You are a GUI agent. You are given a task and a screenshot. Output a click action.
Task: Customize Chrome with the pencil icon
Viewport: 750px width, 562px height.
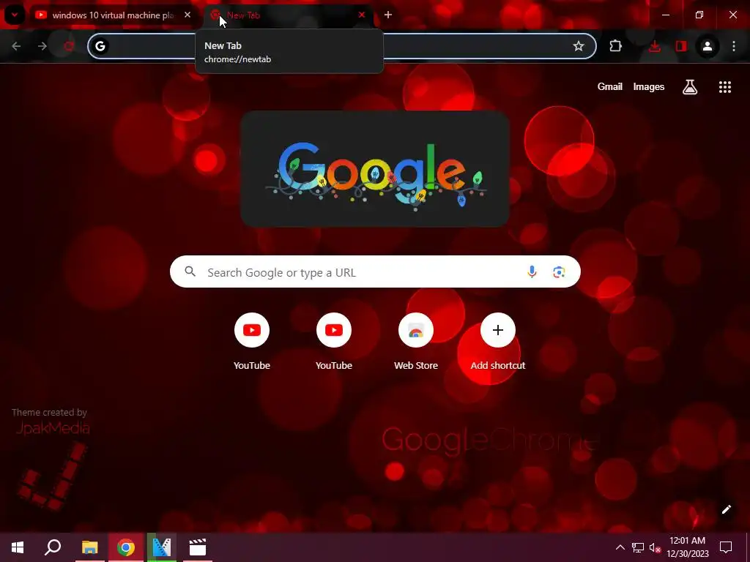click(726, 509)
